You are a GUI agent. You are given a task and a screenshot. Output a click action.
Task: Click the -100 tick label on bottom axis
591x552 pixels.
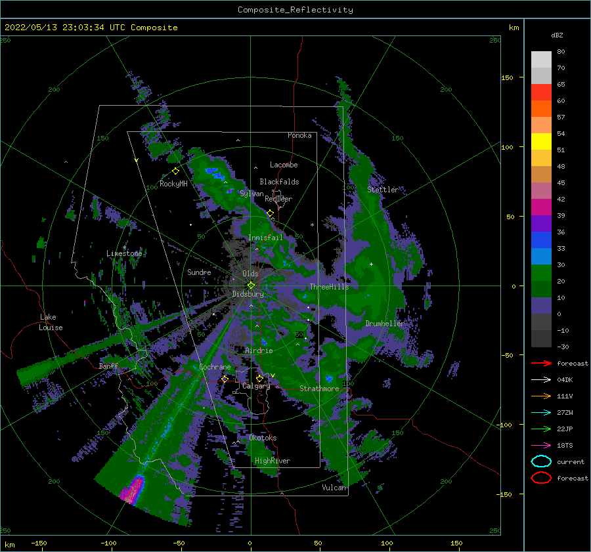pos(108,543)
